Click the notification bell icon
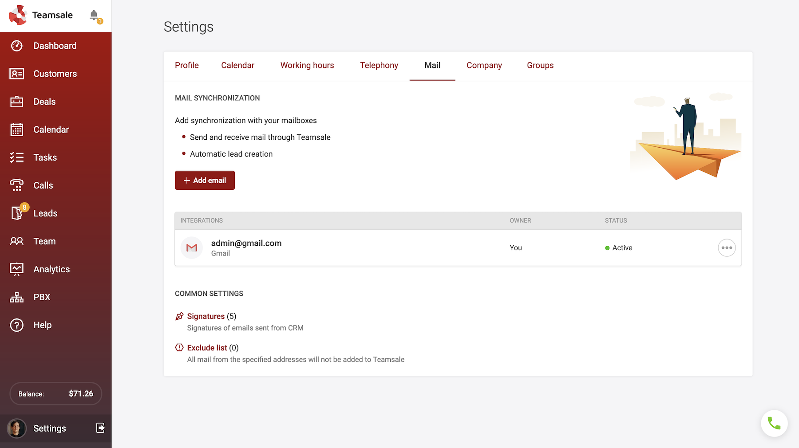 click(94, 16)
